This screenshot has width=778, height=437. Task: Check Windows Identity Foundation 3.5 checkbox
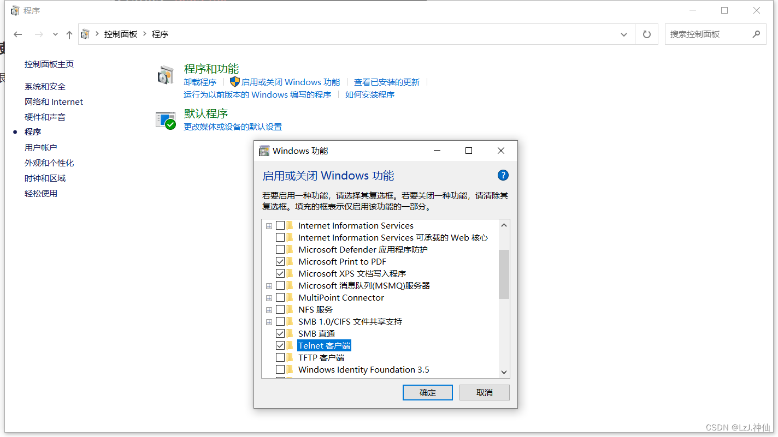[x=280, y=369]
